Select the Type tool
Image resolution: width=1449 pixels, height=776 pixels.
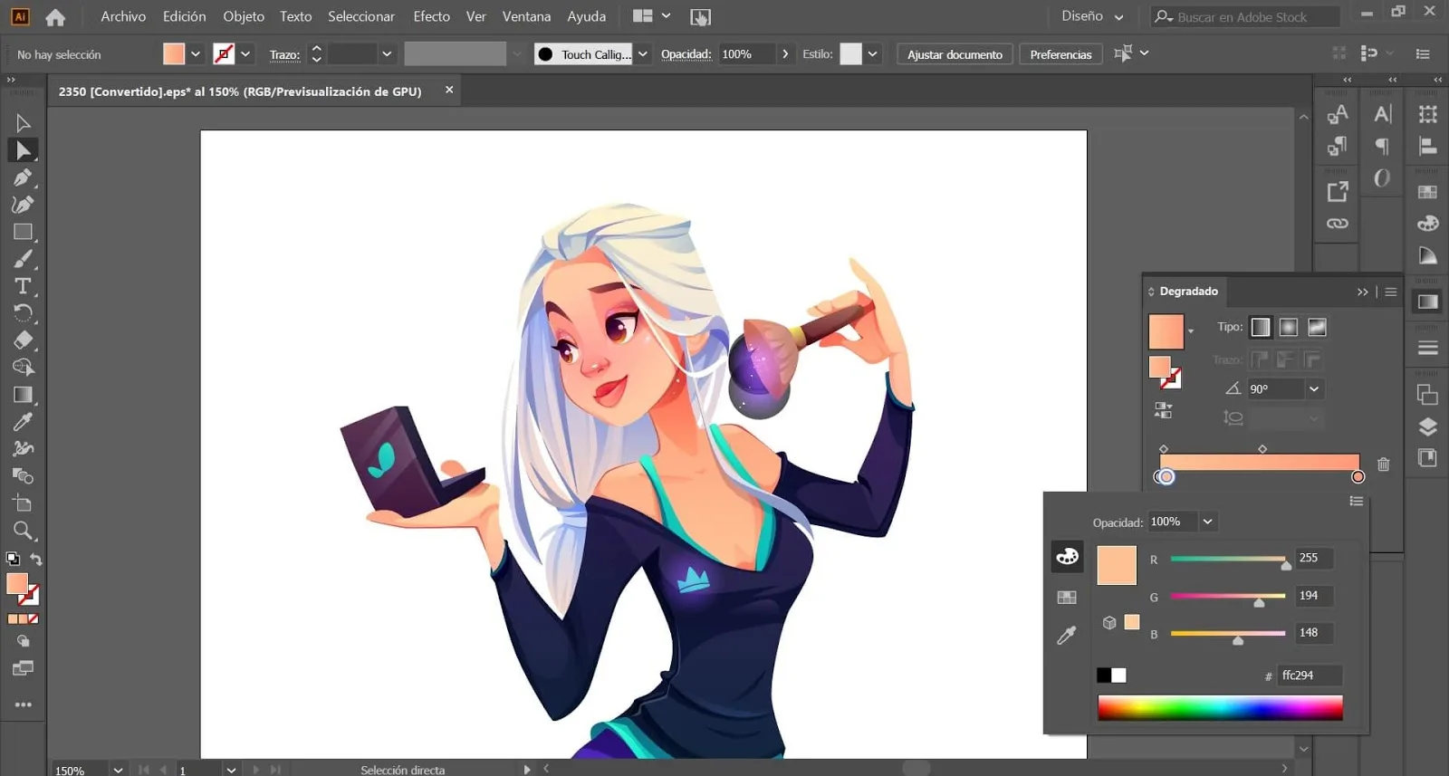tap(23, 286)
